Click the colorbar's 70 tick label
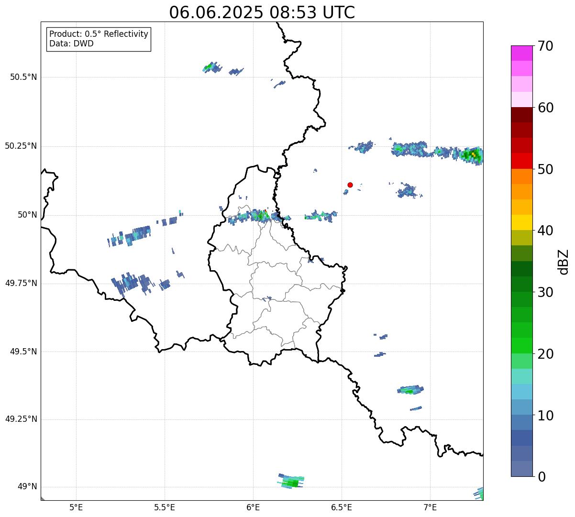The image size is (575, 517). point(545,46)
